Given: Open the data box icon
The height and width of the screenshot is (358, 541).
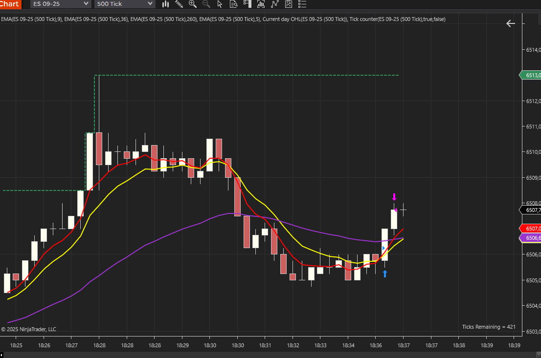Looking at the screenshot, I should coord(234,4).
